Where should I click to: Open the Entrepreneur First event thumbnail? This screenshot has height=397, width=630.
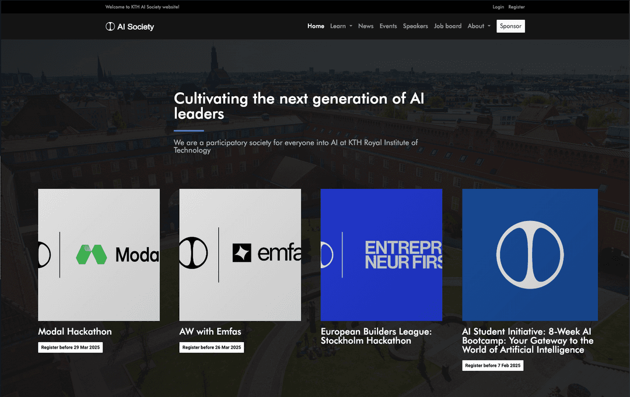[x=381, y=255]
